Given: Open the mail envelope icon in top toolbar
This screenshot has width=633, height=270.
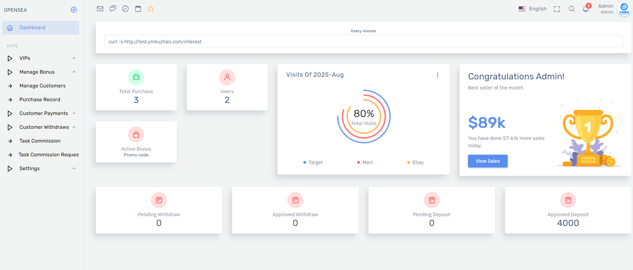Looking at the screenshot, I should point(100,9).
